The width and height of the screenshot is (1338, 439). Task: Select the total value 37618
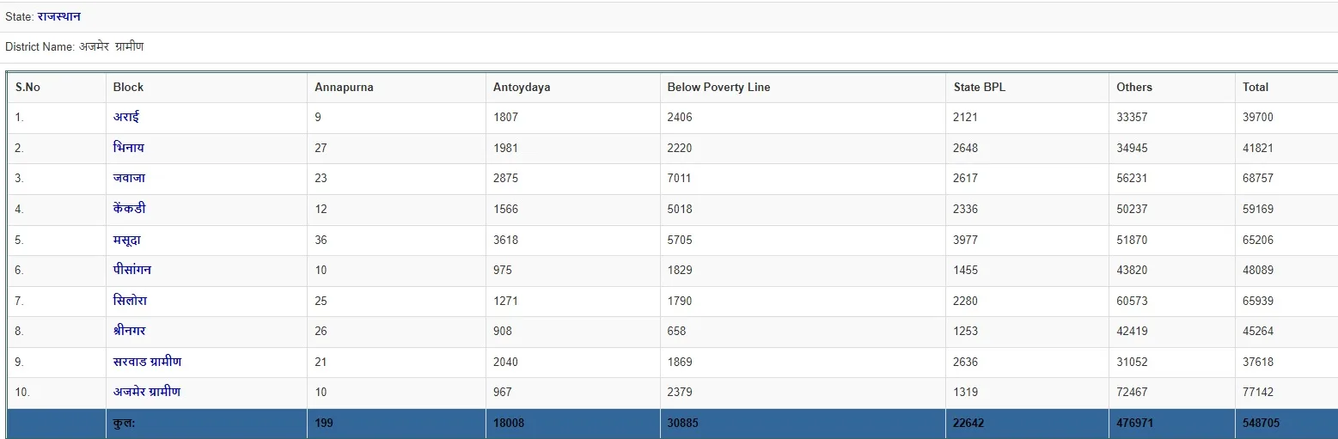(1258, 362)
